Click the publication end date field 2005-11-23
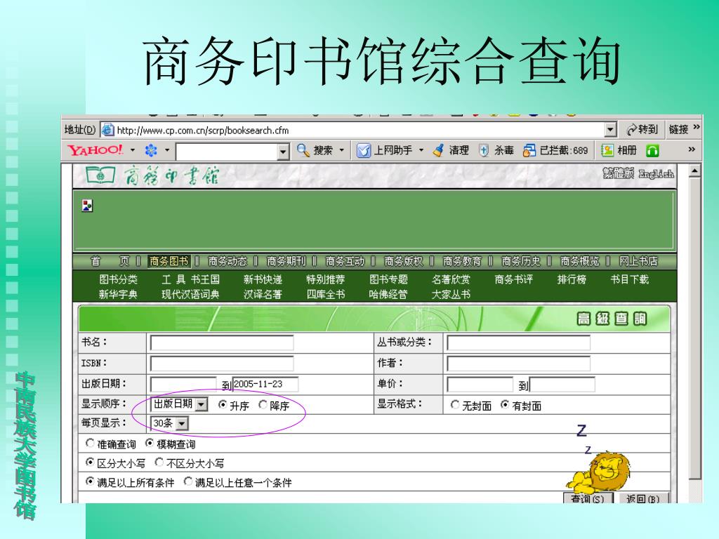Image resolution: width=719 pixels, height=539 pixels. [265, 385]
